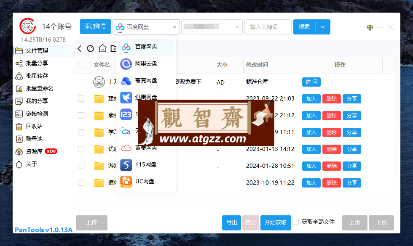Click the 输入关键词 search field

pyautogui.click(x=268, y=27)
